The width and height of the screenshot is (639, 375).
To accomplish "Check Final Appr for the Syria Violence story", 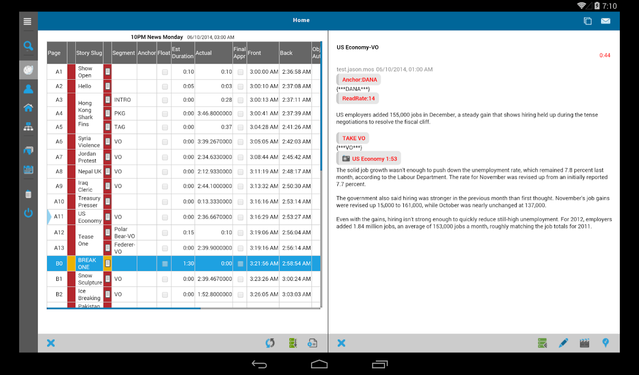I will [240, 142].
